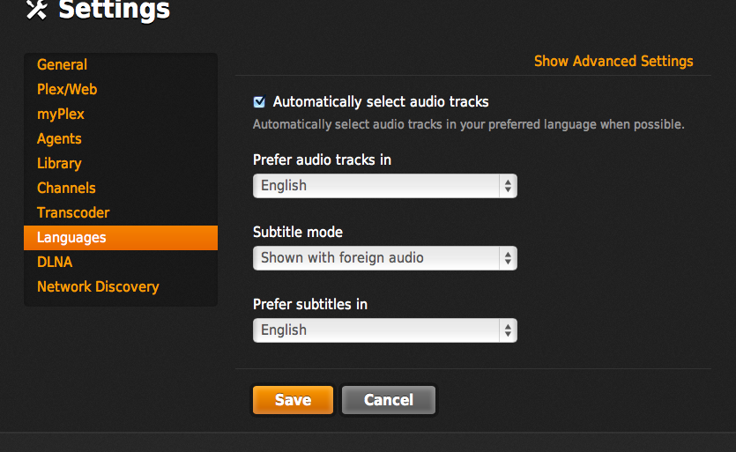
Task: Save the language settings
Action: click(x=293, y=400)
